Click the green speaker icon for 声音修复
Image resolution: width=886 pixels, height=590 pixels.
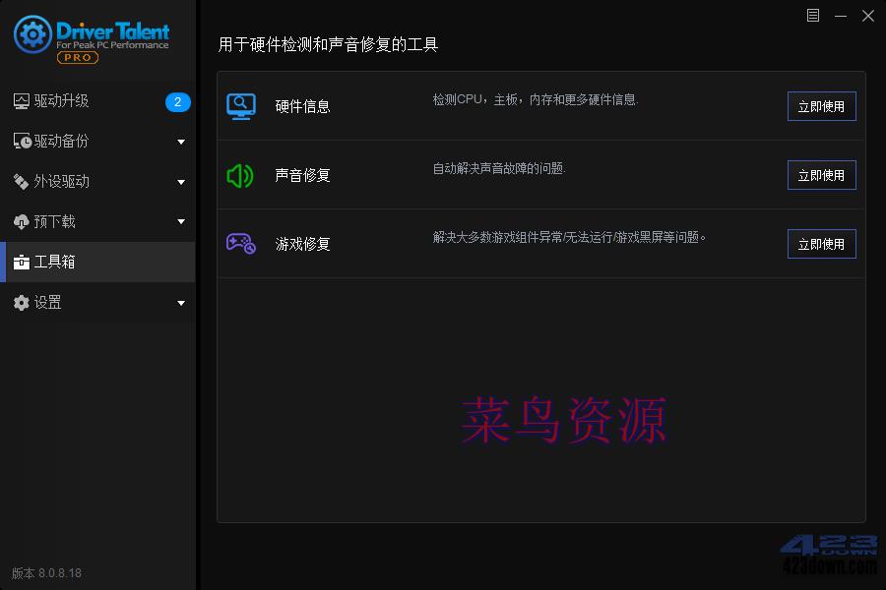(x=240, y=174)
